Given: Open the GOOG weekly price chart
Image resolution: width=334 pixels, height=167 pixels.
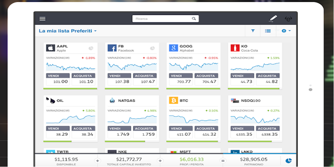Looking at the screenshot, I should click(194, 66).
